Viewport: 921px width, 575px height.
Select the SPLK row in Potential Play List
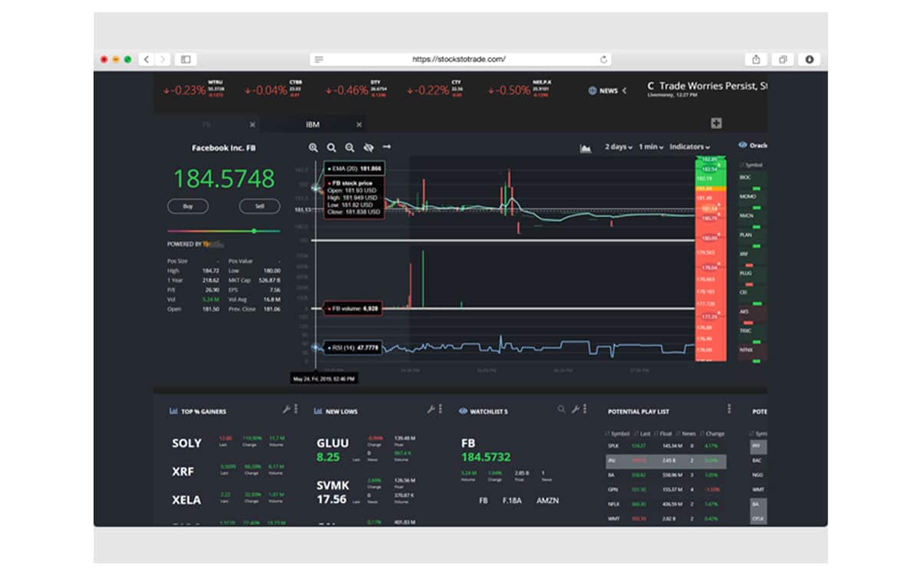pos(665,445)
